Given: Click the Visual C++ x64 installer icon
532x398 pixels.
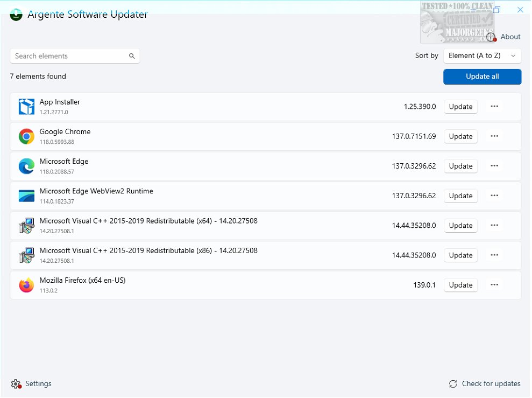Looking at the screenshot, I should [x=26, y=226].
